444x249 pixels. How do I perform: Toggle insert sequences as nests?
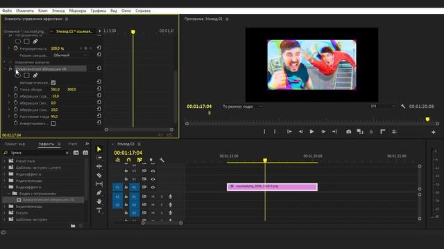[117, 160]
